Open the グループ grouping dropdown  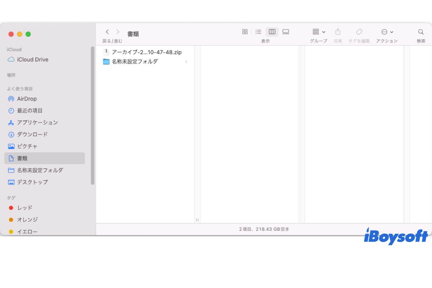click(319, 32)
